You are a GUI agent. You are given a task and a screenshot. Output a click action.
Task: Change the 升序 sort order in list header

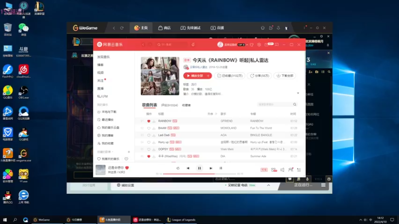tap(212, 114)
